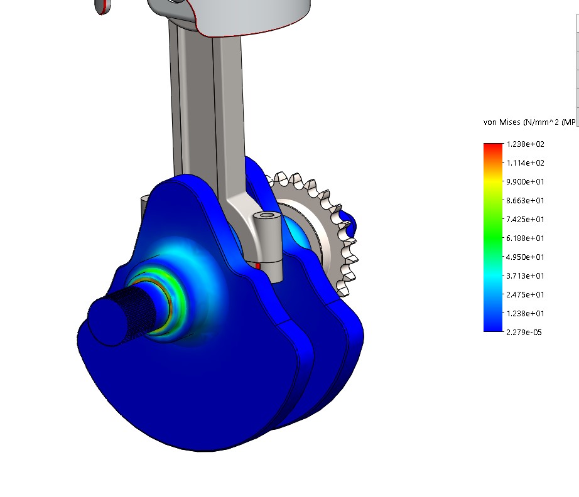Select legend value 8.663e+01

[x=525, y=201]
